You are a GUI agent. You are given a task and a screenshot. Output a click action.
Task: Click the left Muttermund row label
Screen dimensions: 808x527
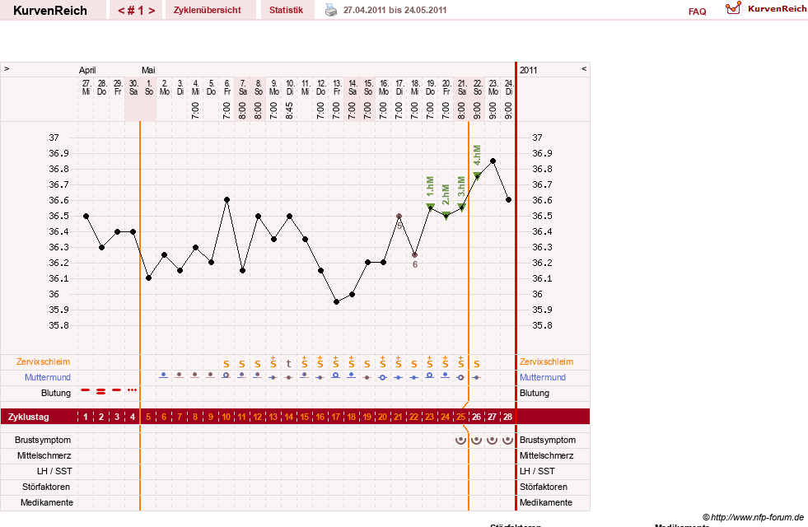tap(48, 377)
